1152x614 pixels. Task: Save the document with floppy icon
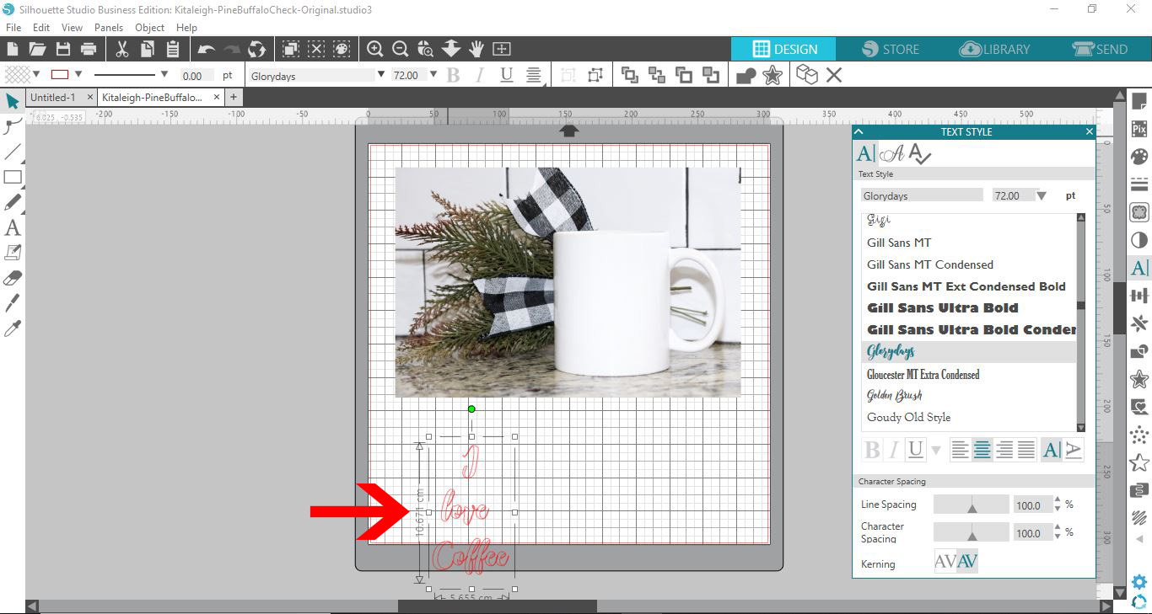(x=63, y=49)
